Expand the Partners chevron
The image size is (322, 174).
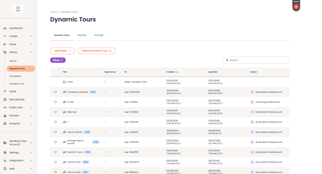coord(31,115)
